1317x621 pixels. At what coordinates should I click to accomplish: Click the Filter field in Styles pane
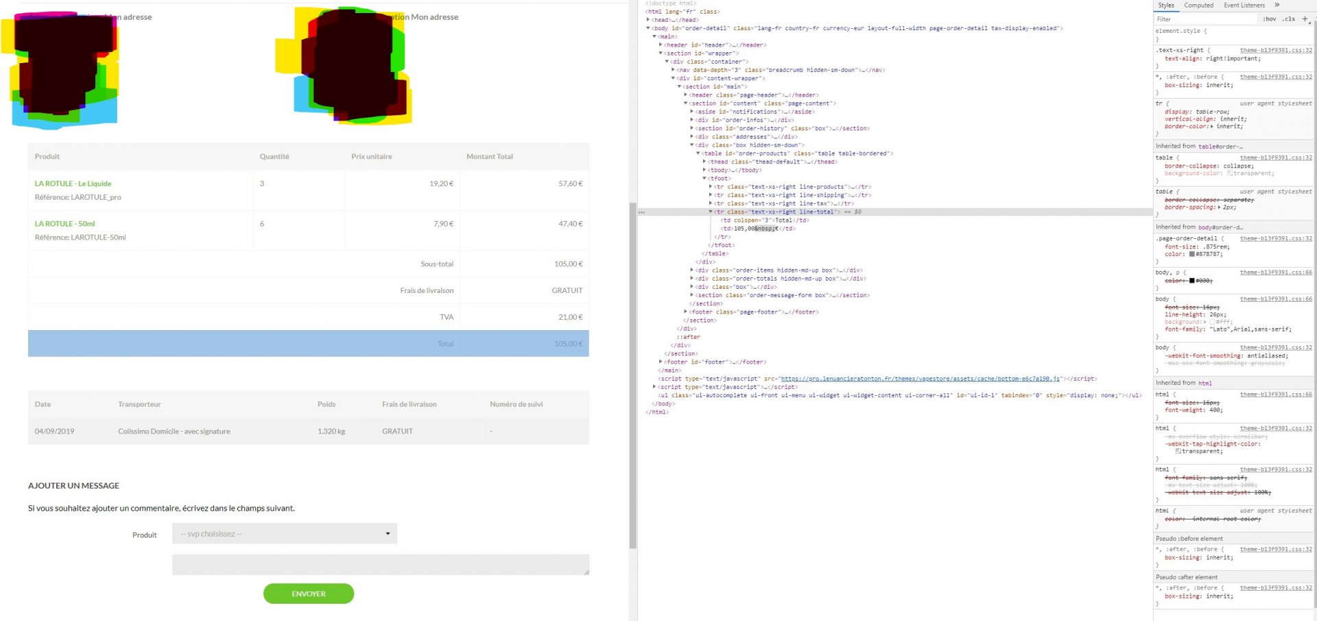click(1207, 19)
